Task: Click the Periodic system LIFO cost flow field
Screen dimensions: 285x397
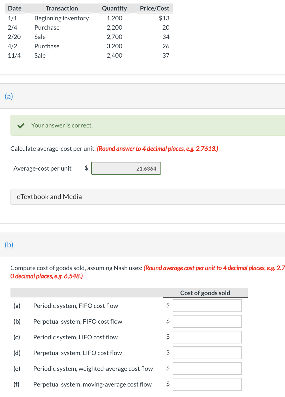Action: tap(207, 337)
